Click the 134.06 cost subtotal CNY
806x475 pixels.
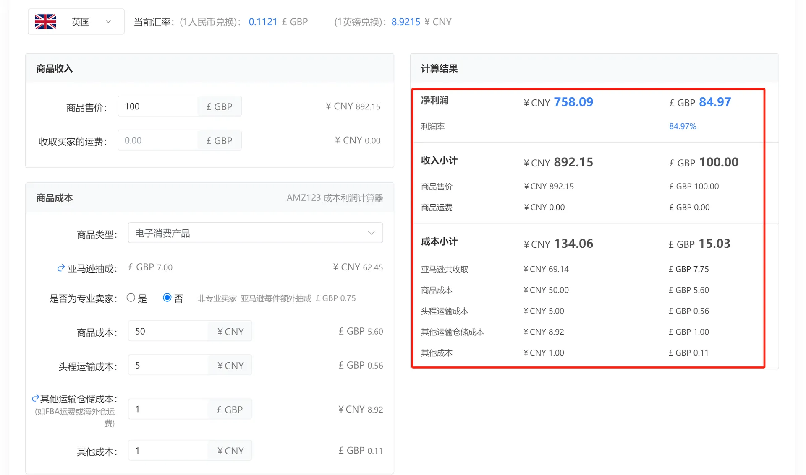(573, 244)
